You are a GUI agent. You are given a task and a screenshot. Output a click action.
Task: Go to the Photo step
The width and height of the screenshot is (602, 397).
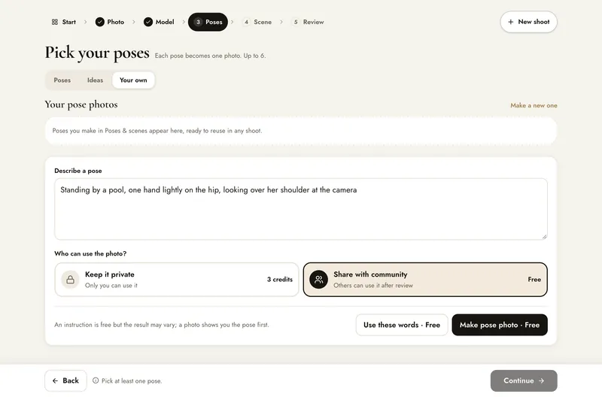coord(110,22)
